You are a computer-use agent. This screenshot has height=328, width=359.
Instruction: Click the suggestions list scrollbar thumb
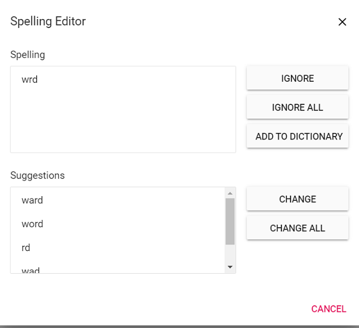pyautogui.click(x=230, y=221)
